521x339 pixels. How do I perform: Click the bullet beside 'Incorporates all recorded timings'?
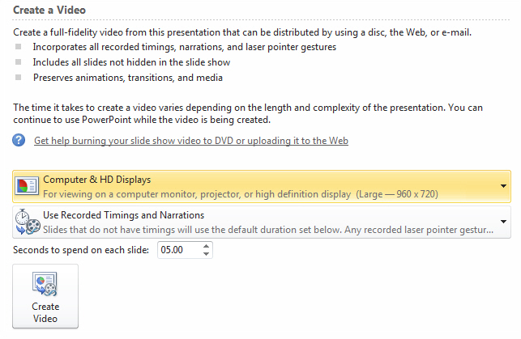point(19,47)
